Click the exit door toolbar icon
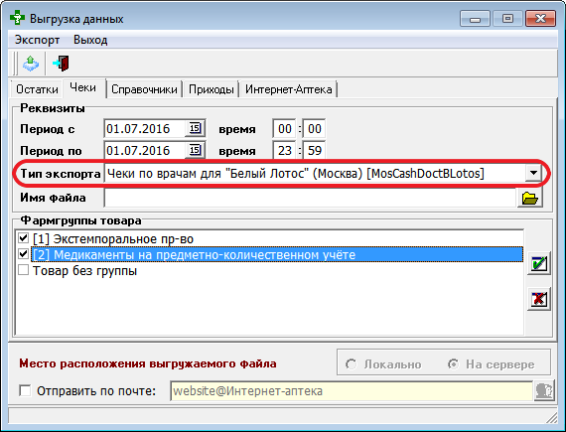 [x=61, y=64]
